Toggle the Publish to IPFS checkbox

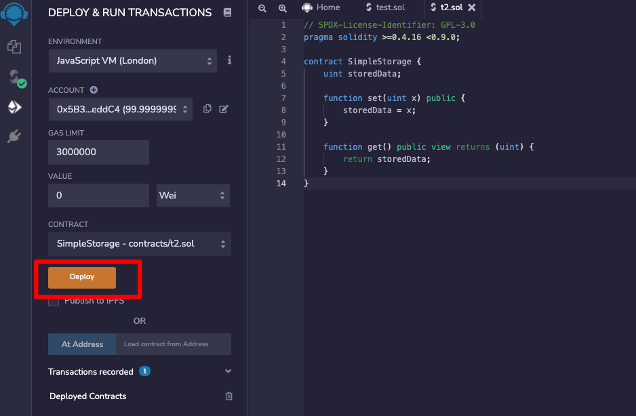pyautogui.click(x=54, y=301)
